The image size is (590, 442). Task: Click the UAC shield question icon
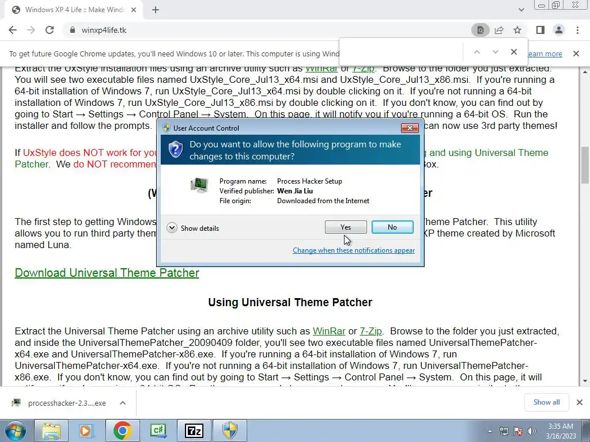[175, 150]
